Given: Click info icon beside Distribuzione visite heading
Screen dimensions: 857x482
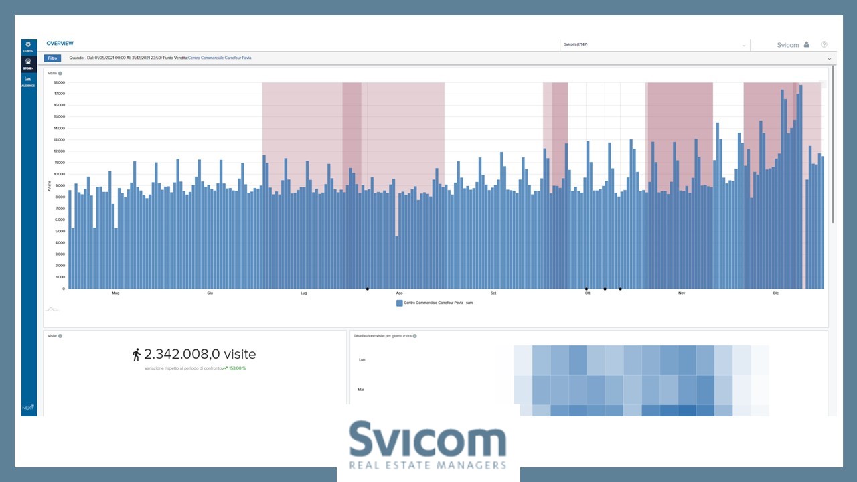Looking at the screenshot, I should (x=415, y=336).
